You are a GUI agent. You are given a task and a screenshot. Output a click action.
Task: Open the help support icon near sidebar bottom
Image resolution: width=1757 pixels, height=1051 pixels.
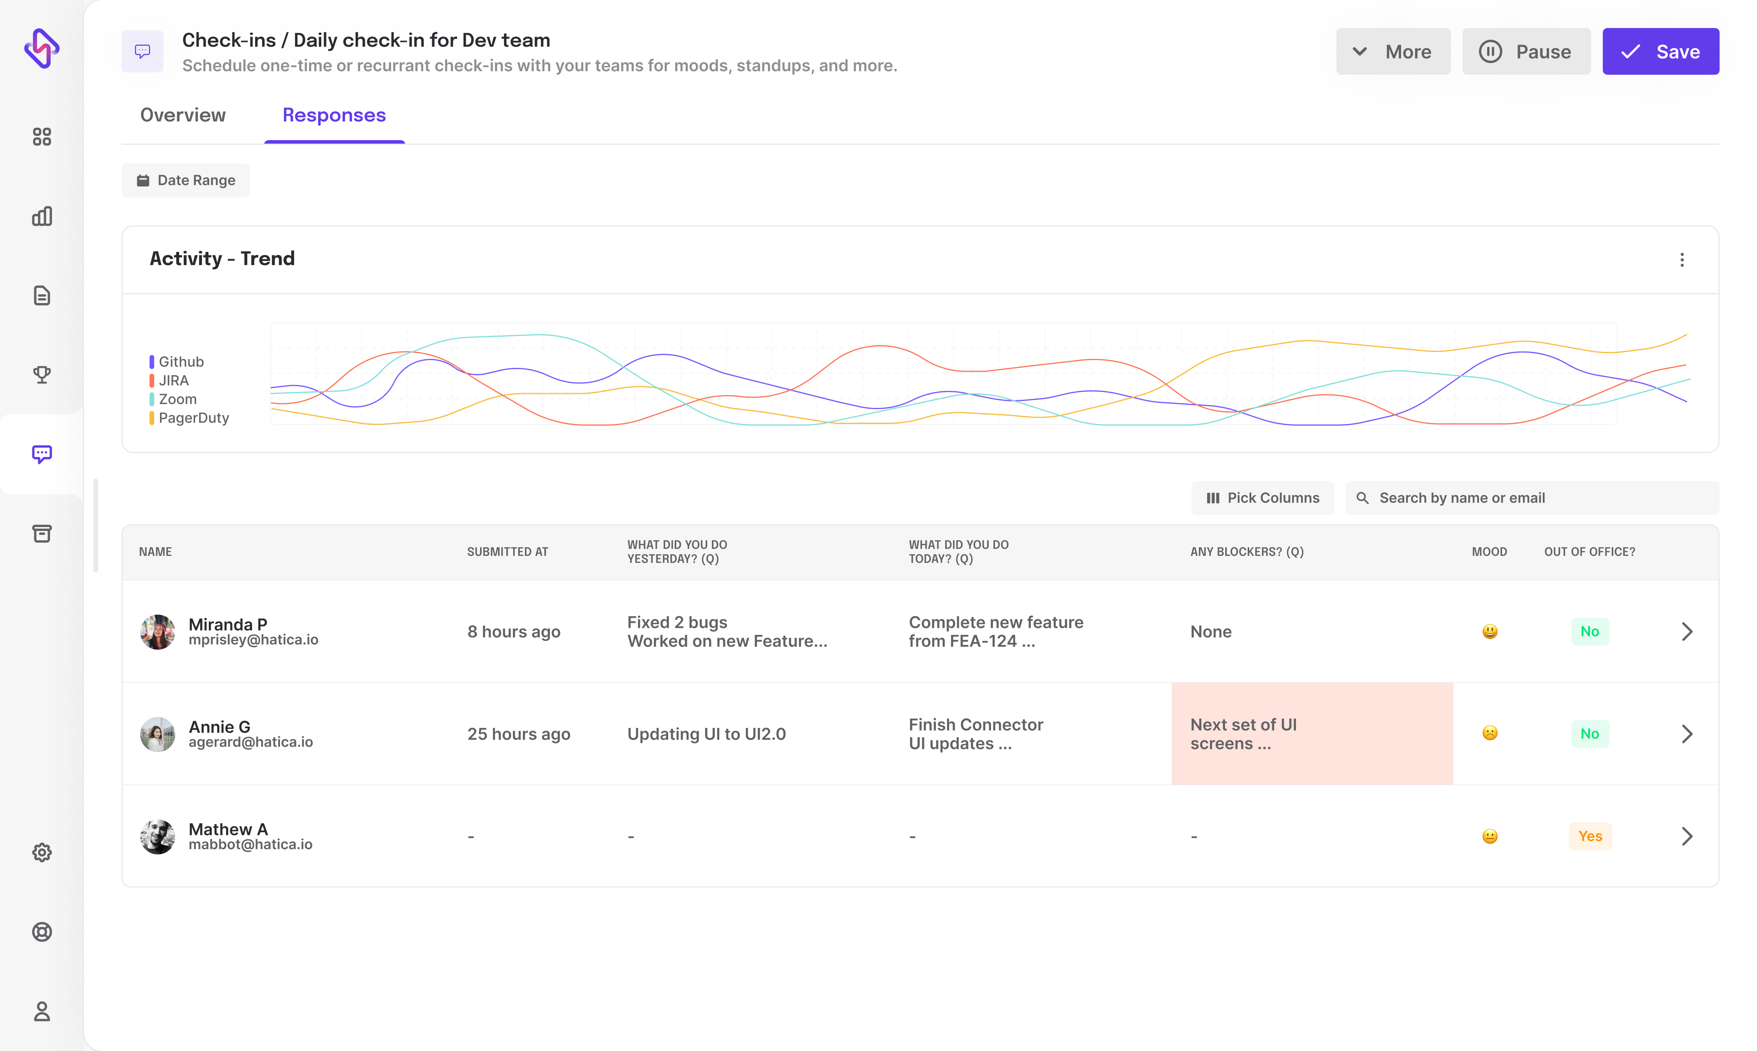tap(42, 932)
